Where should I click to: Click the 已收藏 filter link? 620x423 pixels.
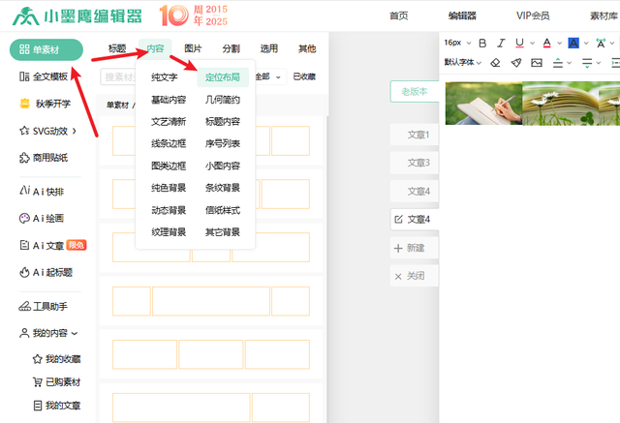click(x=304, y=76)
